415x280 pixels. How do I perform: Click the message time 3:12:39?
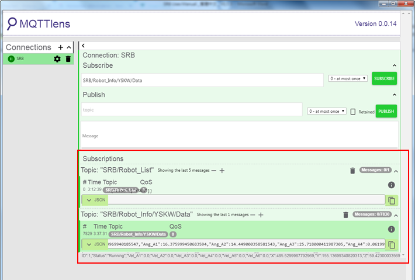coord(95,189)
